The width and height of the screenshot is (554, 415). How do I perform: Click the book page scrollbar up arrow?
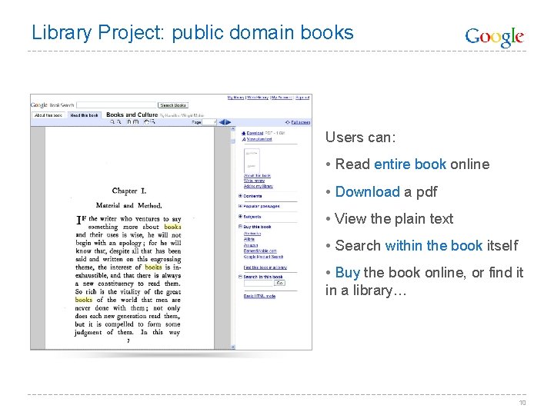tap(233, 129)
